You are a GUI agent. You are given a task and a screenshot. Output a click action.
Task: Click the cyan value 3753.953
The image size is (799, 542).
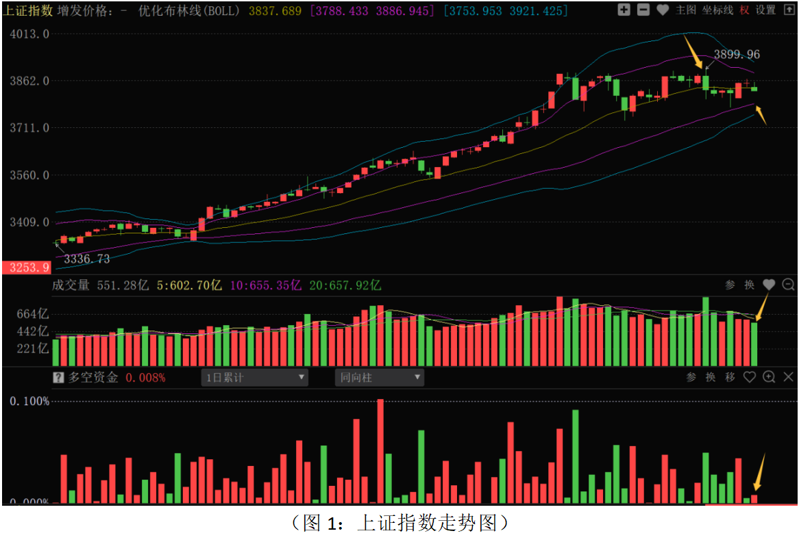475,11
